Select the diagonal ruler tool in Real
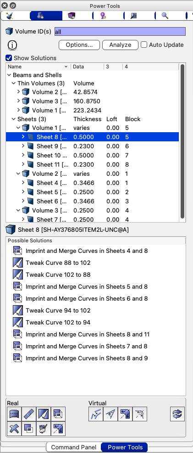Viewport: 193px width, 453px height. point(28,414)
